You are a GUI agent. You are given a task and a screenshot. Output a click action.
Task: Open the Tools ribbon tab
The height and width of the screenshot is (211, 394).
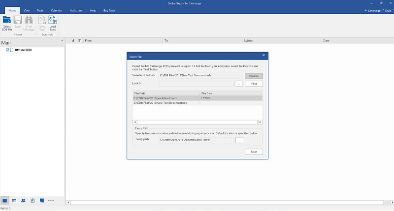pyautogui.click(x=40, y=10)
